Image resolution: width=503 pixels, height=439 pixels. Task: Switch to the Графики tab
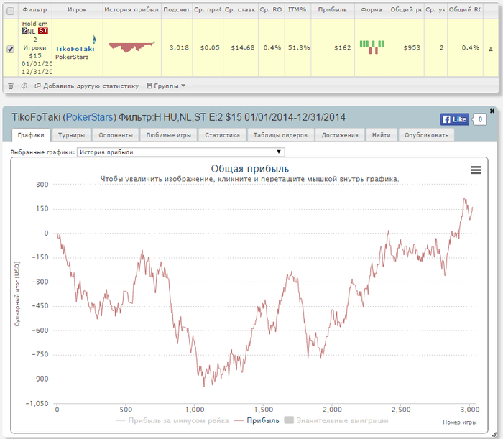pos(31,135)
